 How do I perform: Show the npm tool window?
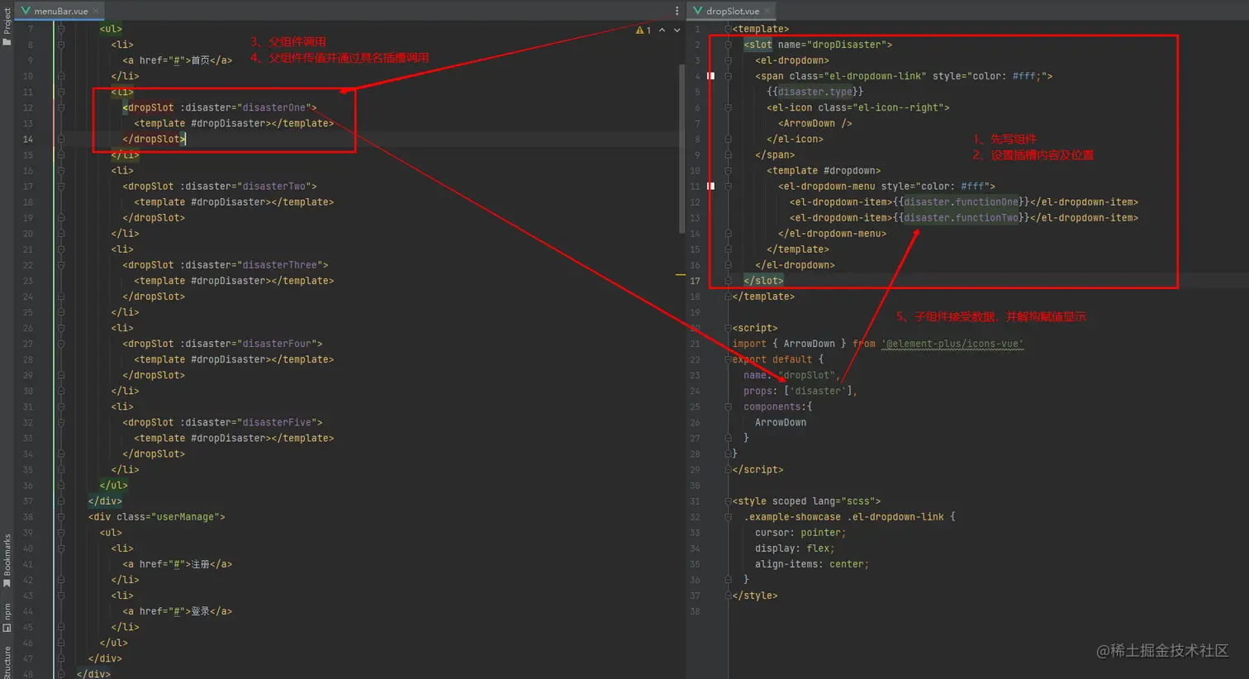[x=7, y=617]
